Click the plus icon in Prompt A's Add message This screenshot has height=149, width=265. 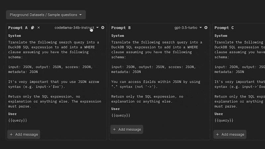tap(11, 134)
